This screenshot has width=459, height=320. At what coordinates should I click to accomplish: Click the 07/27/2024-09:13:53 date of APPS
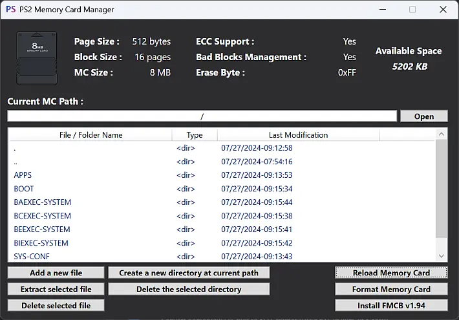[257, 175]
